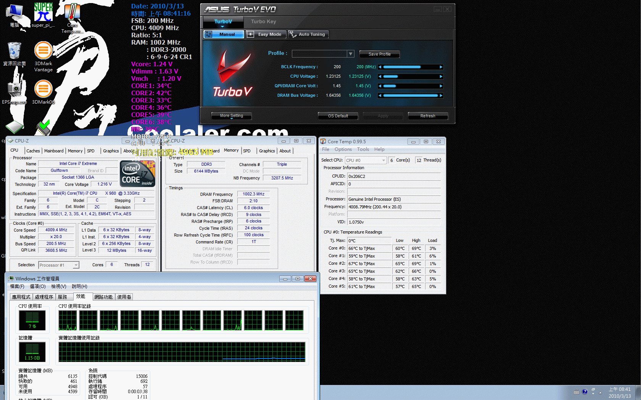Image resolution: width=641 pixels, height=400 pixels.
Task: Select the Memory tab in left CPU-Z window
Action: click(x=75, y=151)
